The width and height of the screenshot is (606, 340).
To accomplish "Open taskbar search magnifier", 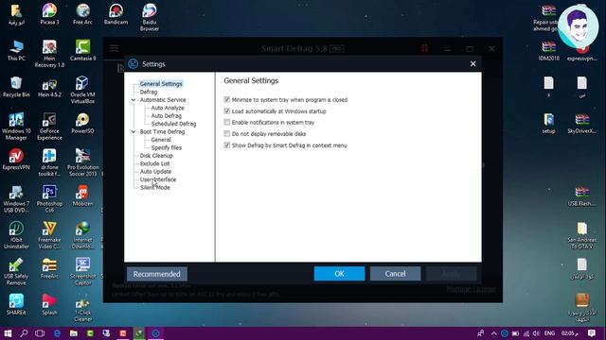I will [x=24, y=333].
